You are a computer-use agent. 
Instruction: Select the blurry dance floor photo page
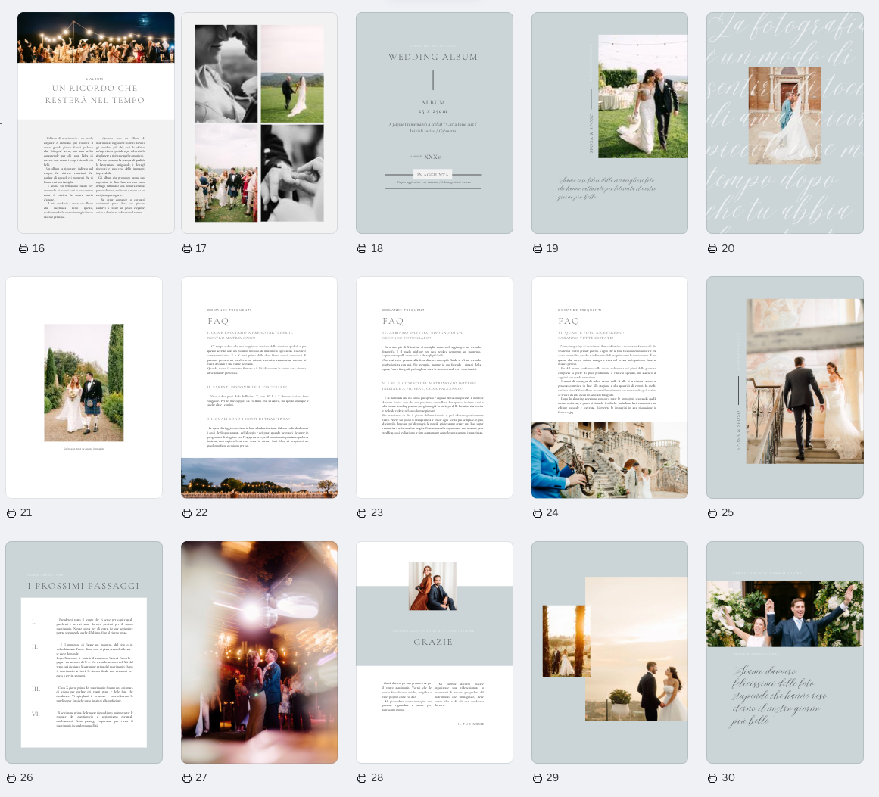[x=259, y=652]
